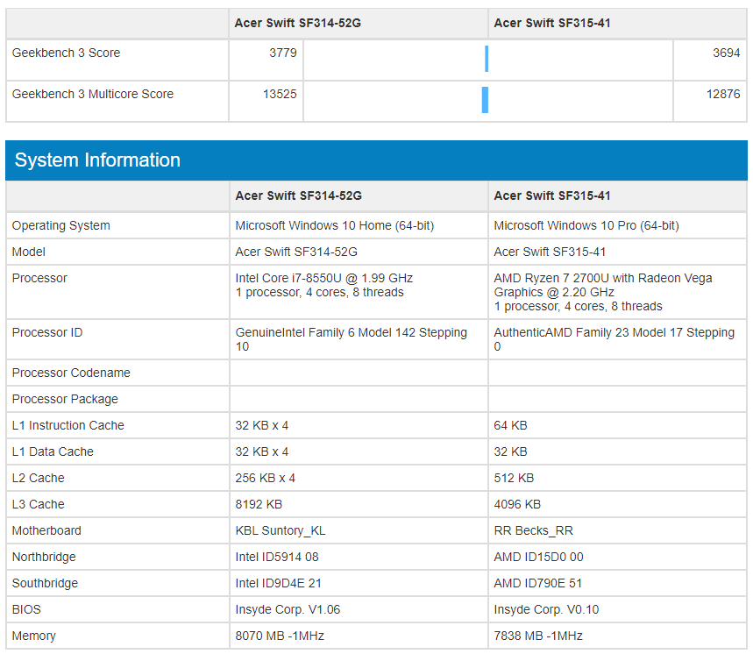Select motherboard KBL Suntory_KL cell
Image resolution: width=753 pixels, height=654 pixels.
(359, 531)
